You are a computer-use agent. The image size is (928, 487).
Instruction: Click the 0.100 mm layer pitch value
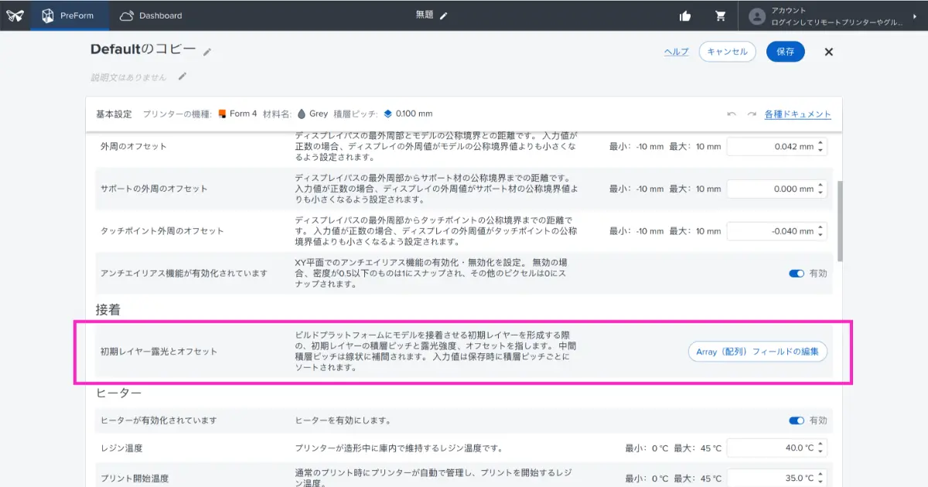414,114
